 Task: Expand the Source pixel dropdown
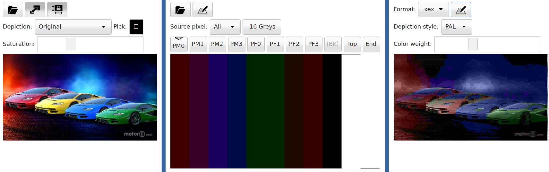coord(225,27)
